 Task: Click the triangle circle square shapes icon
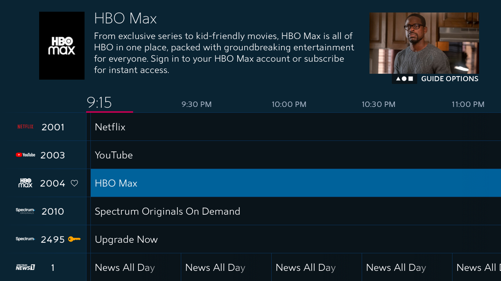click(404, 79)
